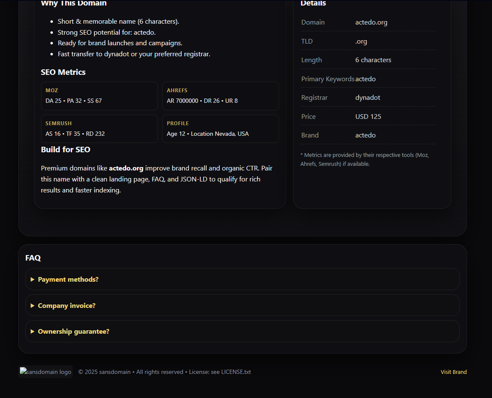Click the Length value 6 characters

(373, 60)
